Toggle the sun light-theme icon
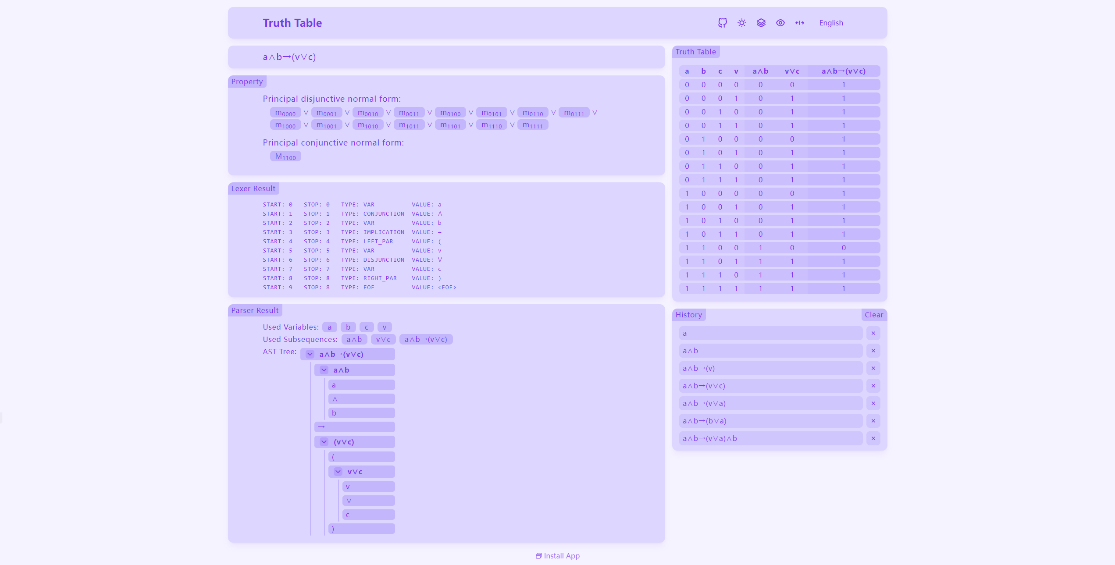The width and height of the screenshot is (1115, 565). tap(741, 23)
